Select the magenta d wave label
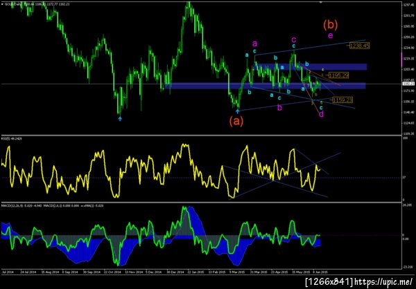This screenshot has height=289, width=416. click(321, 114)
